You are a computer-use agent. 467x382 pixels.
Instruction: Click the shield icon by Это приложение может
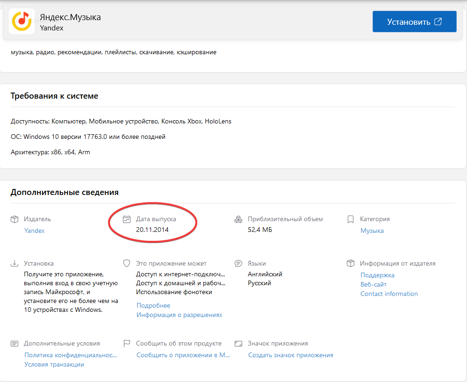126,264
